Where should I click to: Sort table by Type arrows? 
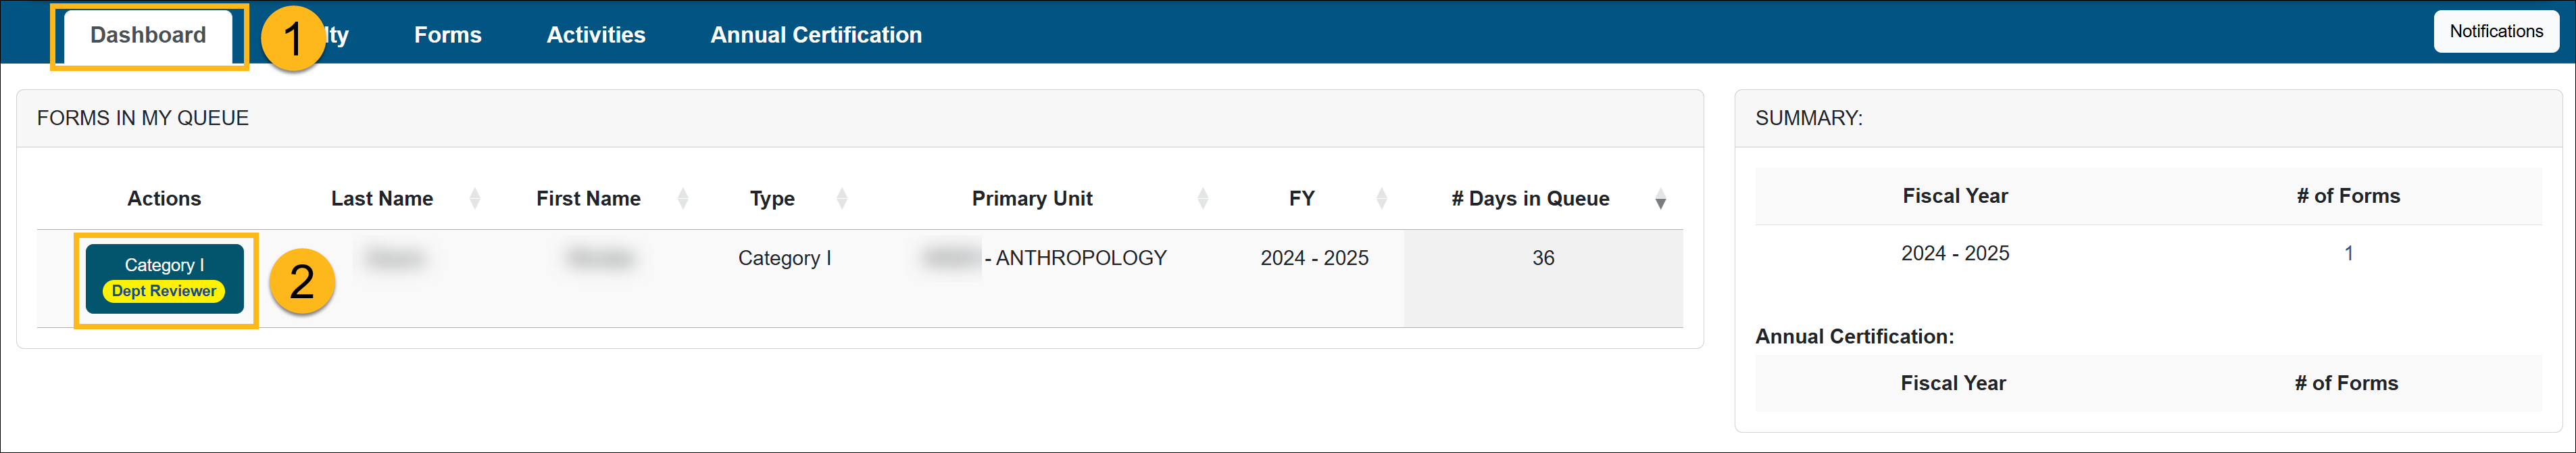(x=841, y=198)
